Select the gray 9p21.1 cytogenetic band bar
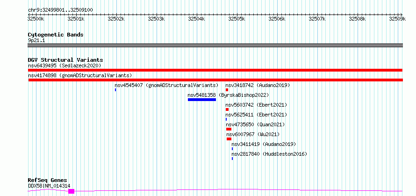 point(215,45)
